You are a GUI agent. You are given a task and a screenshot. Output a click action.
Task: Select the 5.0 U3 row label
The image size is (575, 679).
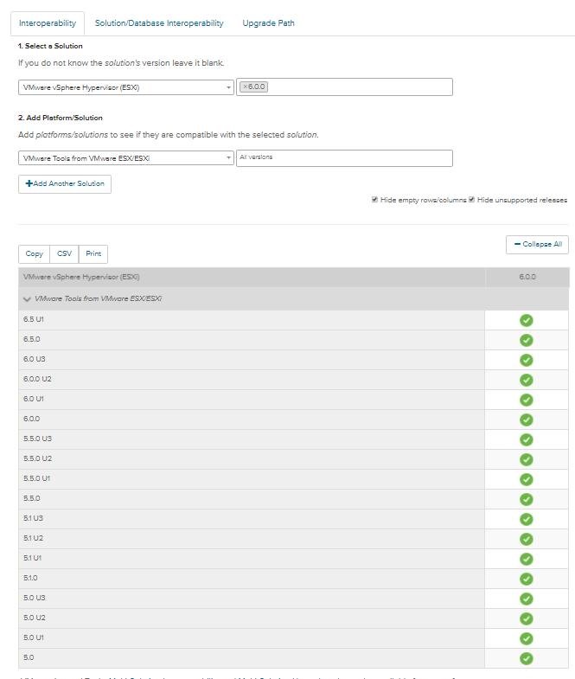pos(35,598)
